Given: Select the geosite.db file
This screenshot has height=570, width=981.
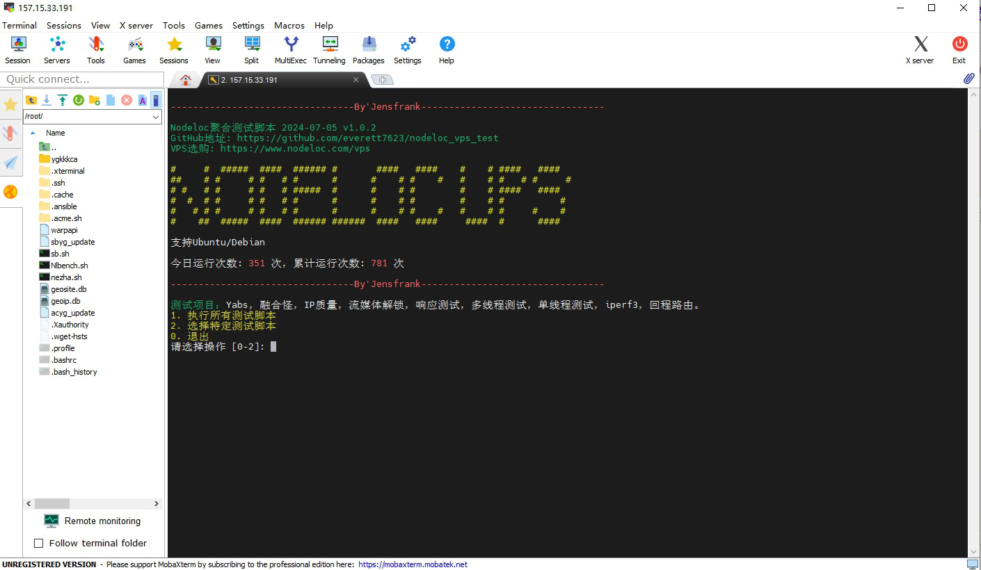Looking at the screenshot, I should 63,289.
